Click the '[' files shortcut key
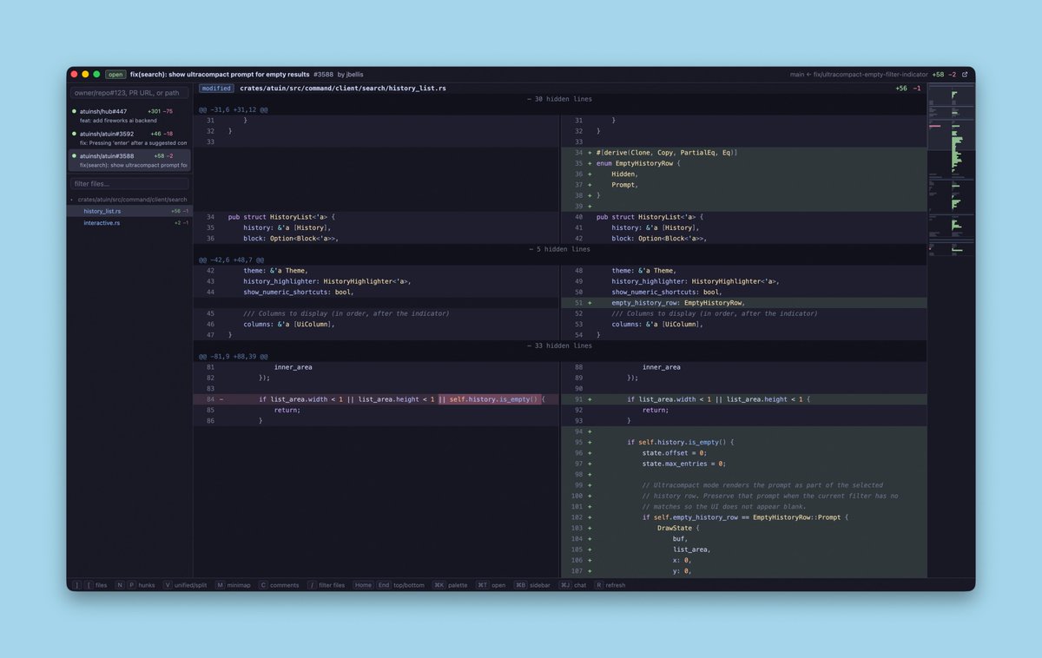Viewport: 1042px width, 658px height. (x=89, y=585)
